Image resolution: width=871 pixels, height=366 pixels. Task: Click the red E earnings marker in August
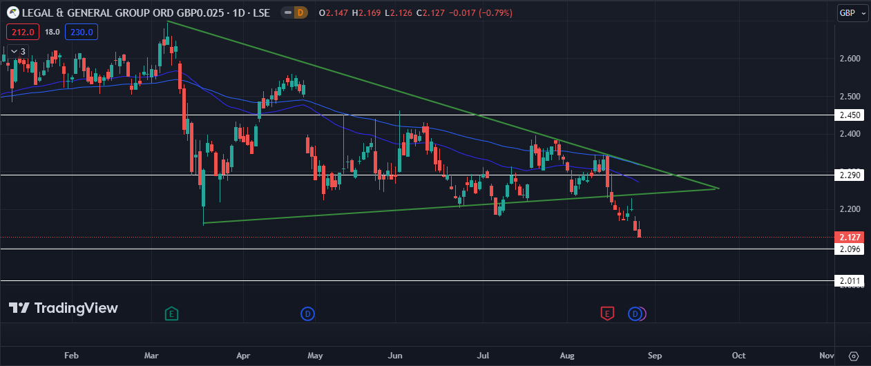tap(607, 314)
